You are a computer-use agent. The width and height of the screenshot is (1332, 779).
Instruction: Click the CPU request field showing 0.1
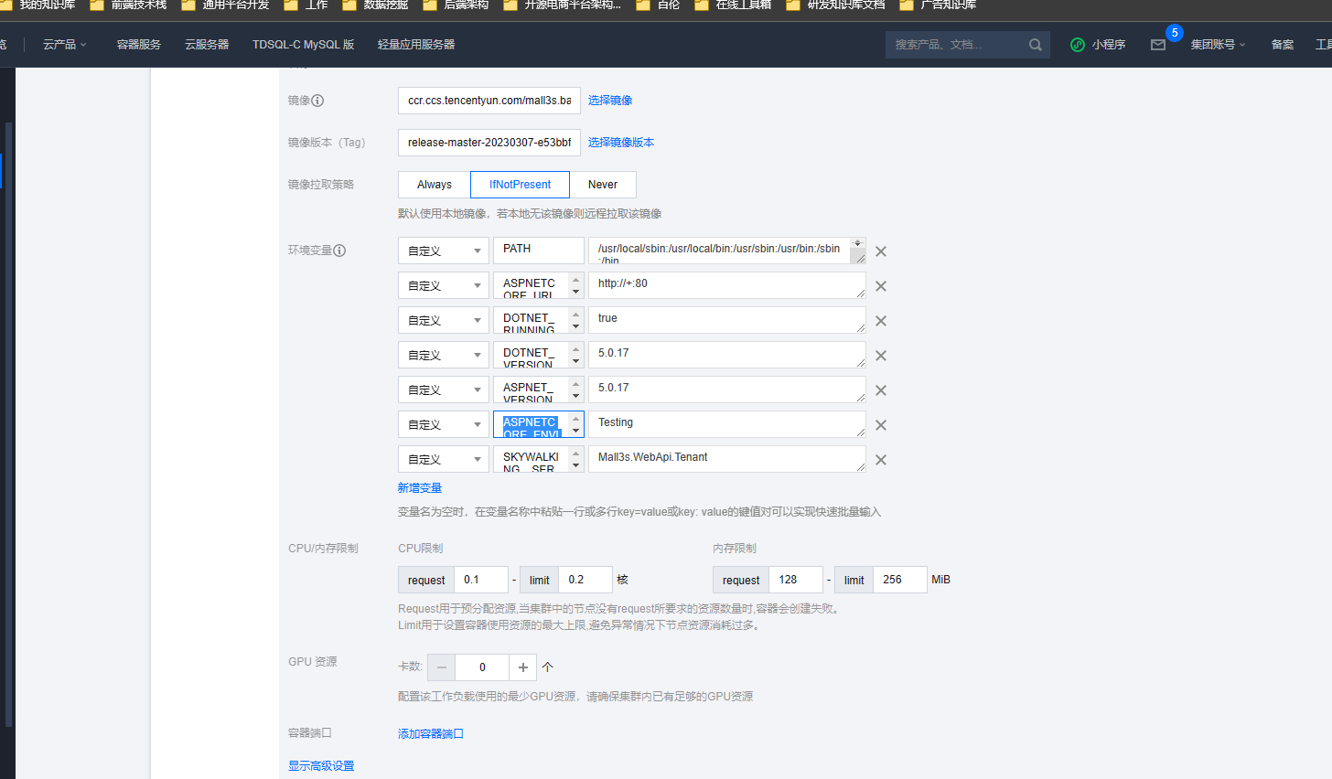point(481,580)
